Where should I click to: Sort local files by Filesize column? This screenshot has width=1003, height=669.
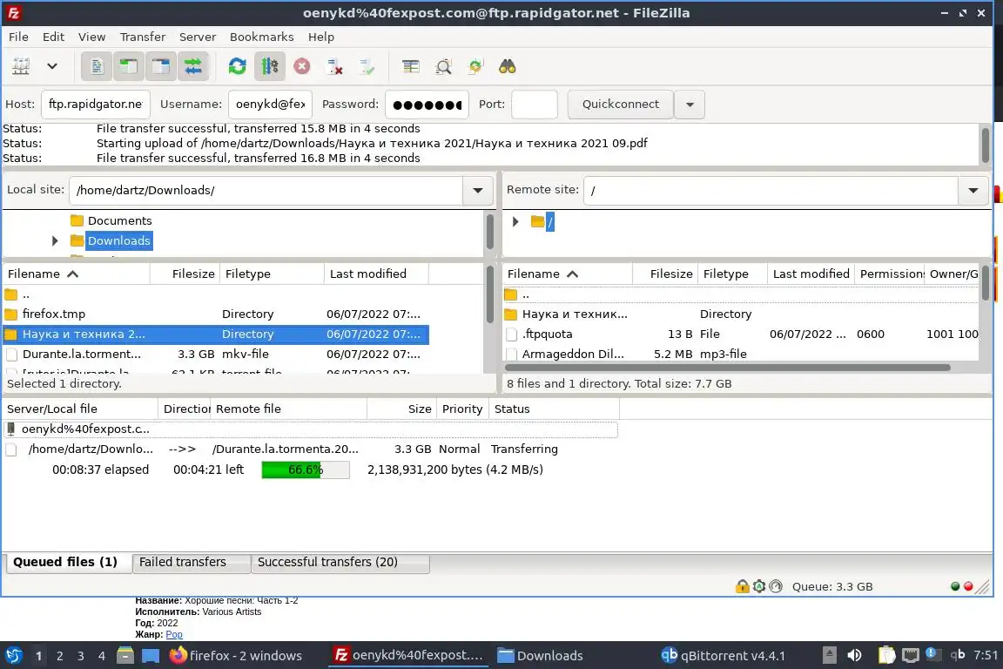pos(185,274)
